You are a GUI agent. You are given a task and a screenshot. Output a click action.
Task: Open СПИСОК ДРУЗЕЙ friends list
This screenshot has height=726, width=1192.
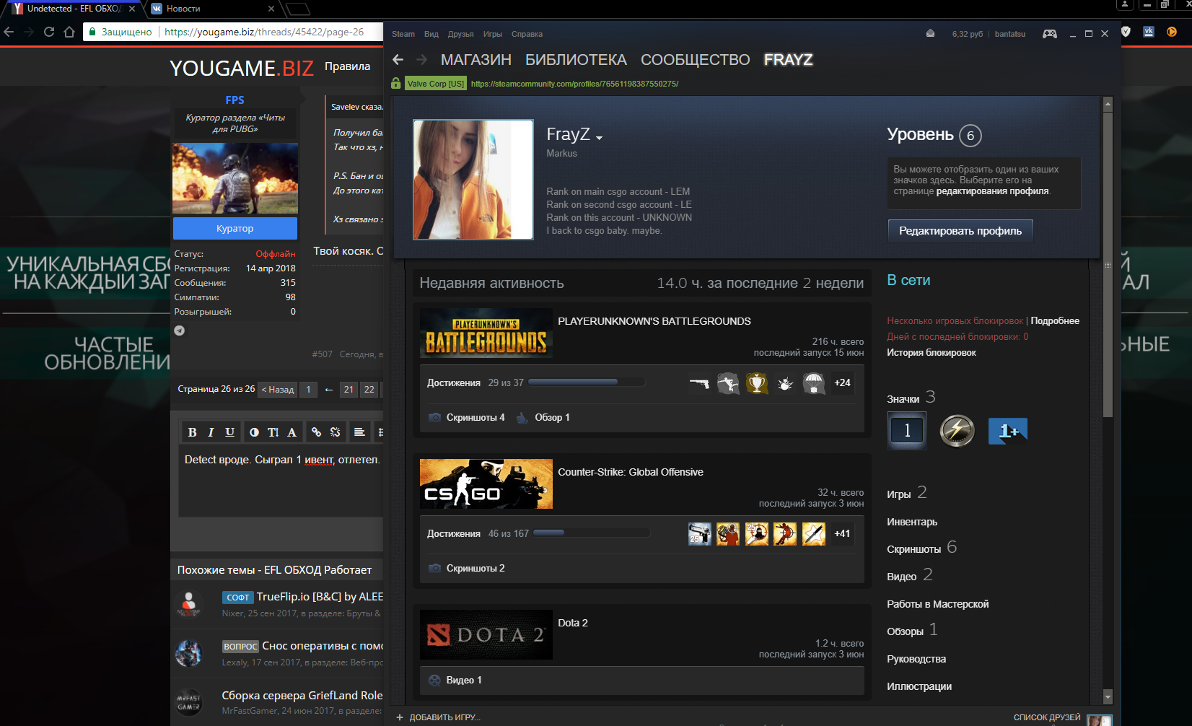[x=1047, y=717]
